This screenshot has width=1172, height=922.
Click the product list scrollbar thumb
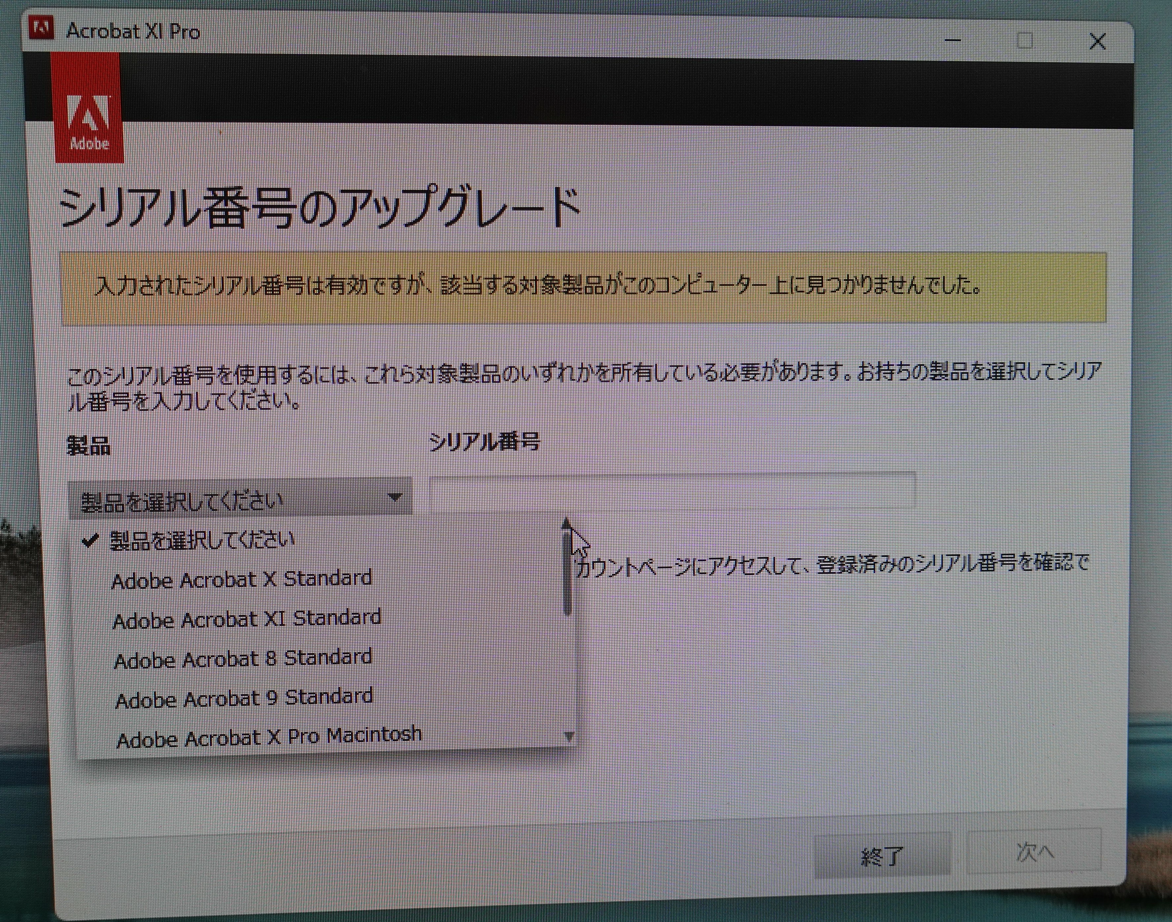(567, 572)
